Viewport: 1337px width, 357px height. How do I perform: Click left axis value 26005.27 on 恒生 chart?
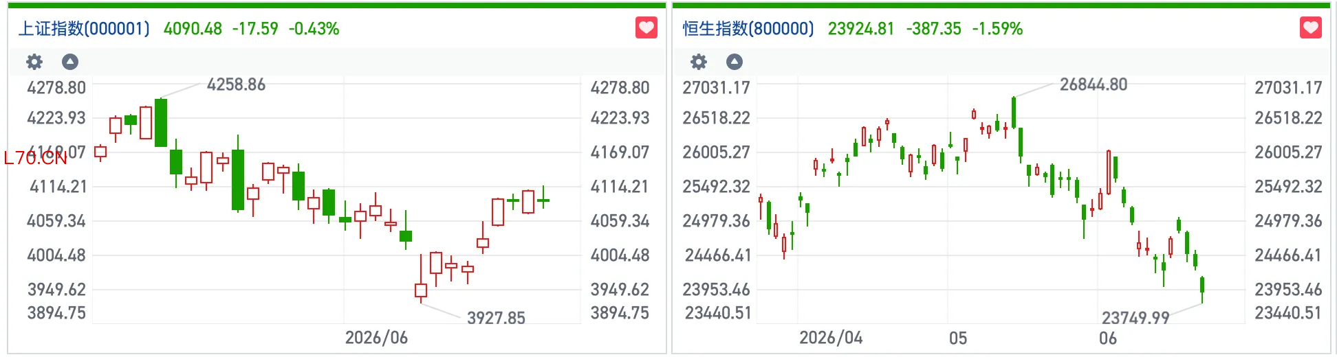(716, 152)
